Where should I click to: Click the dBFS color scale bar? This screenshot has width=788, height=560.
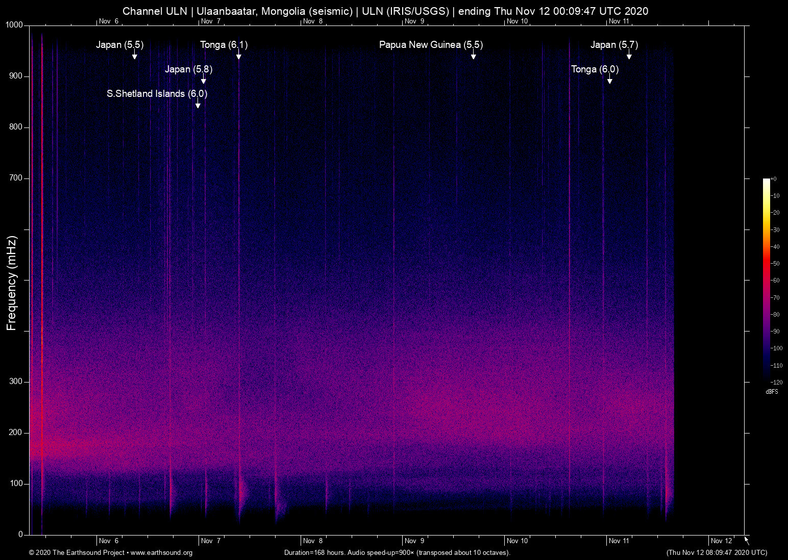click(x=766, y=278)
